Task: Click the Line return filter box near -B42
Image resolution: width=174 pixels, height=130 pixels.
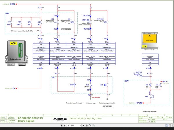Action: pos(66,29)
